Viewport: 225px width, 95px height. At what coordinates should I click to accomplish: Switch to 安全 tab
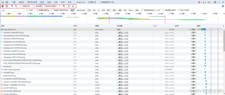tap(70, 2)
